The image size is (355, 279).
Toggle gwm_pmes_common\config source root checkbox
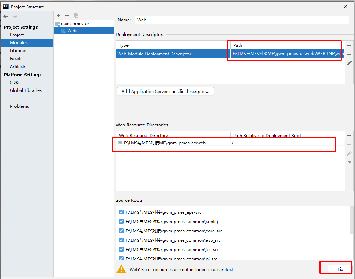(x=121, y=221)
